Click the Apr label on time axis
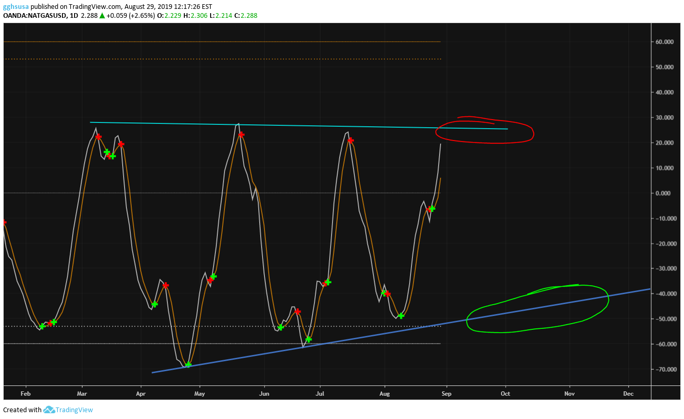The width and height of the screenshot is (684, 419). pyautogui.click(x=140, y=393)
